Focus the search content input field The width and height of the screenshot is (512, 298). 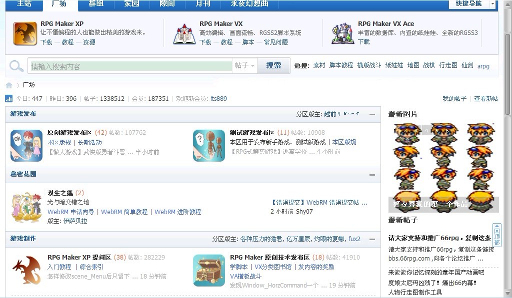coord(130,66)
